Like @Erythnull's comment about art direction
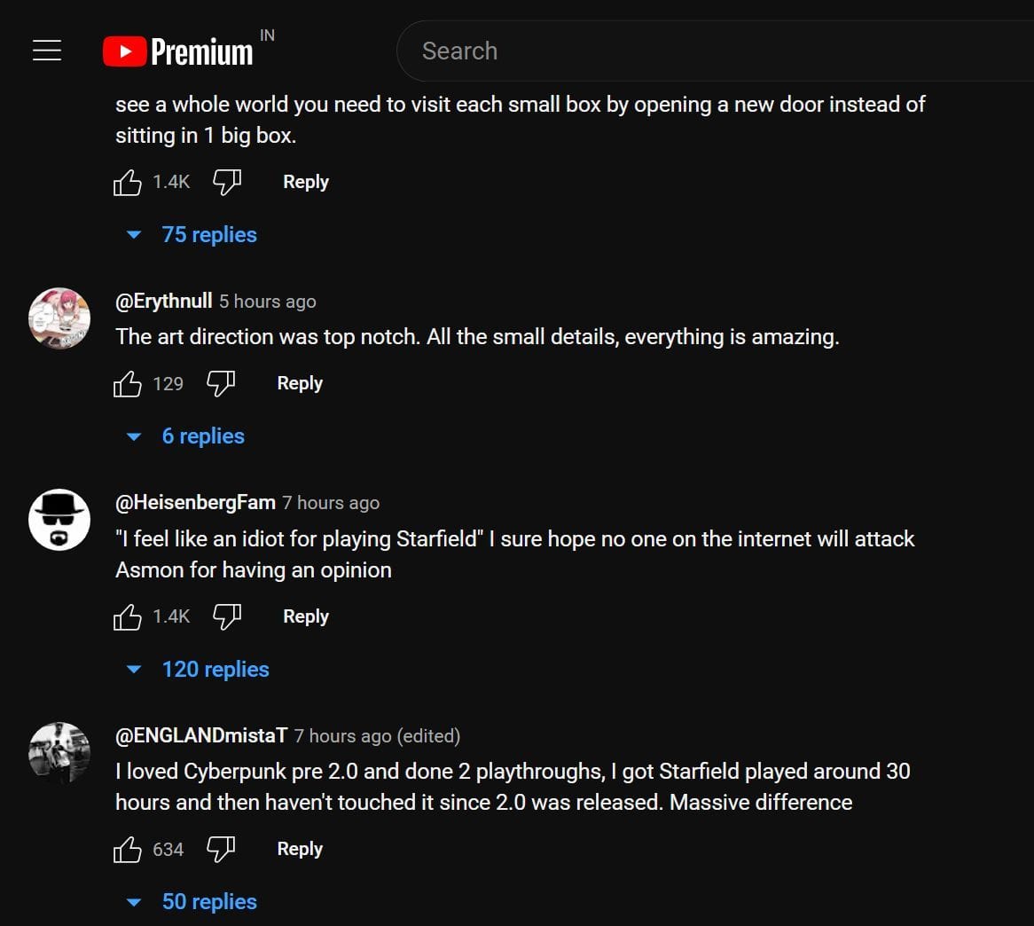 coord(129,383)
